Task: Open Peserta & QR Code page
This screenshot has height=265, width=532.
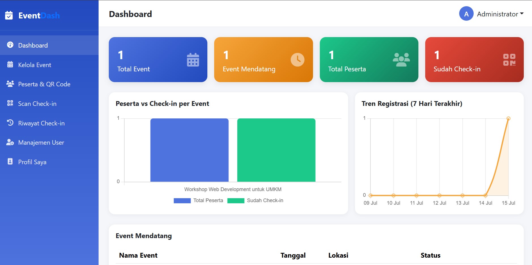Action: tap(49, 84)
